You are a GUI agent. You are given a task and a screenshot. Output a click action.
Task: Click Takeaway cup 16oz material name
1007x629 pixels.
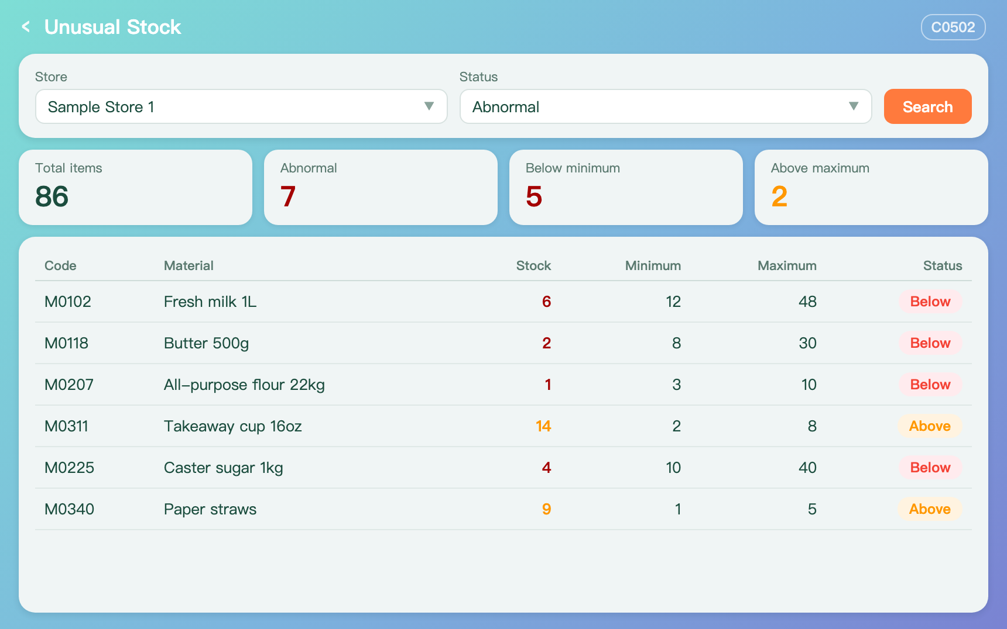(x=233, y=426)
